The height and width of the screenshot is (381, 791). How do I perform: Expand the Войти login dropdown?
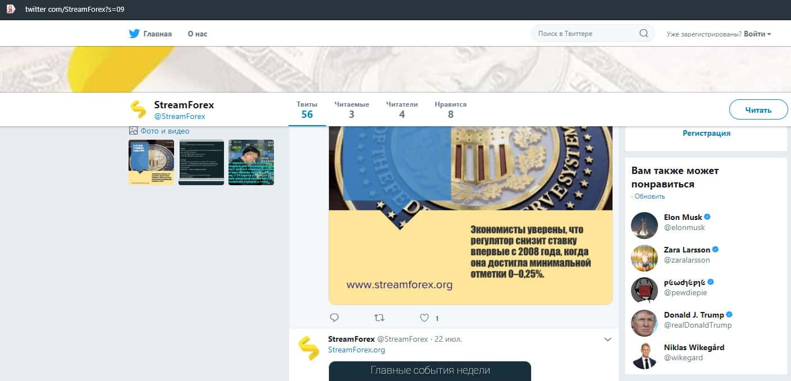pyautogui.click(x=757, y=34)
